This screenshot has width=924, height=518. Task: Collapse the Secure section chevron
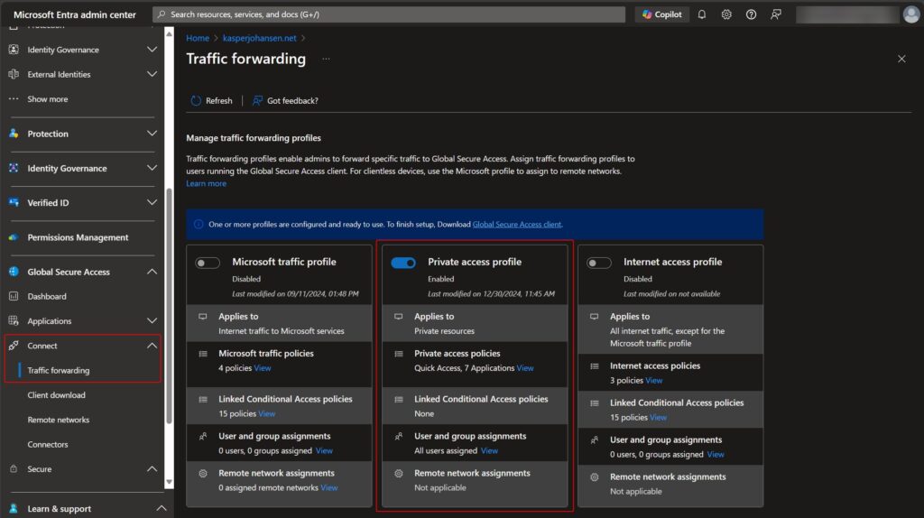click(x=152, y=469)
